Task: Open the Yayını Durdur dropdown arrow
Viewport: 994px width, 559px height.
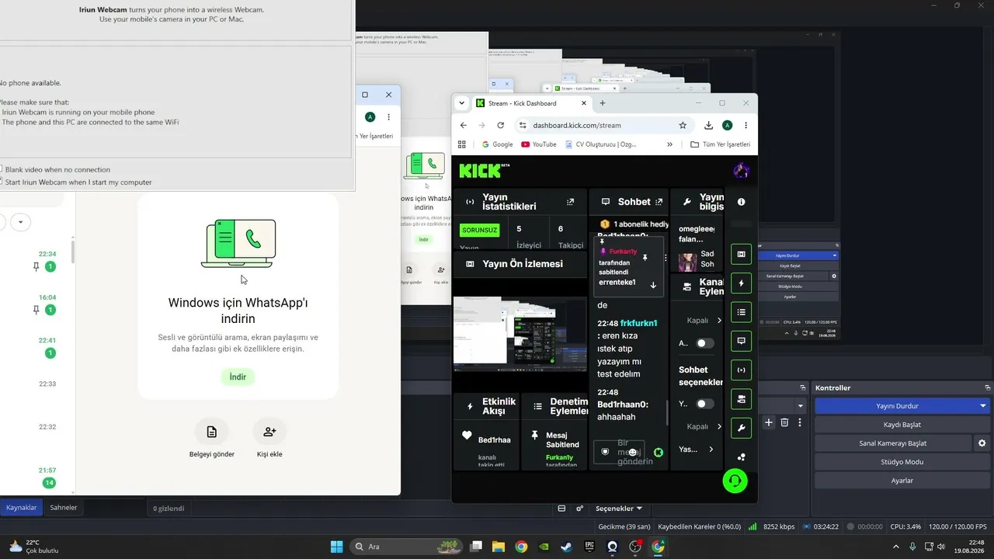Action: (983, 406)
